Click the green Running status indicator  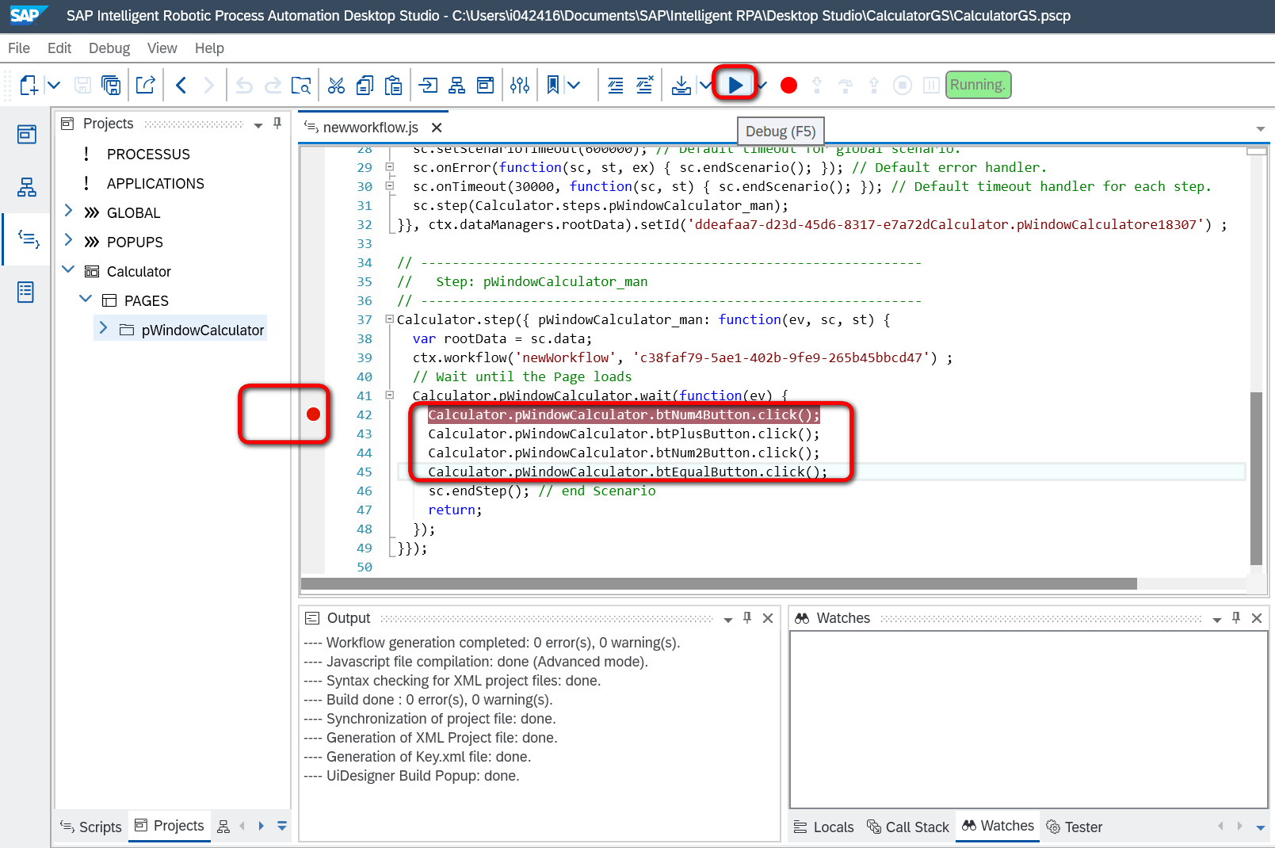pyautogui.click(x=978, y=85)
